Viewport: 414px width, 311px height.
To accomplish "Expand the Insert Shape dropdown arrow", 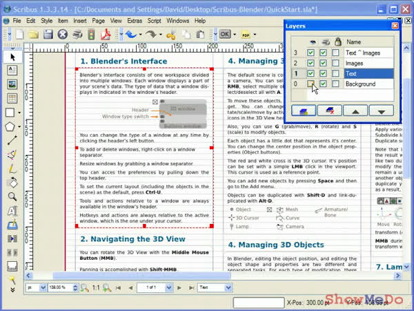I will [19, 113].
